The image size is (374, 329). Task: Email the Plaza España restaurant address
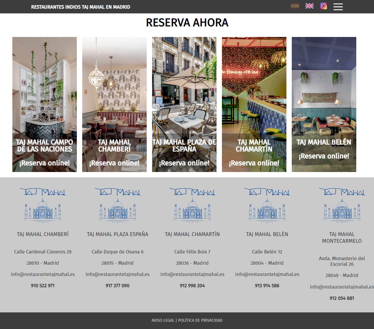tap(118, 274)
